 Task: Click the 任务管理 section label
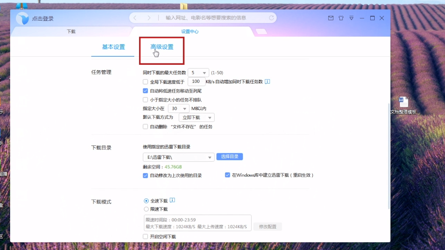(101, 72)
